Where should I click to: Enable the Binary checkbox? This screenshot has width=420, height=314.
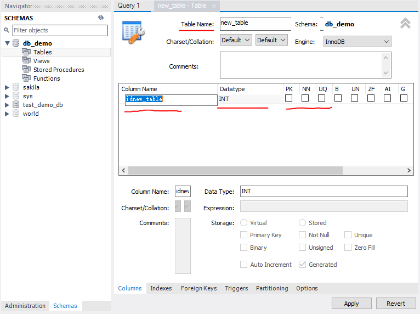click(x=244, y=247)
